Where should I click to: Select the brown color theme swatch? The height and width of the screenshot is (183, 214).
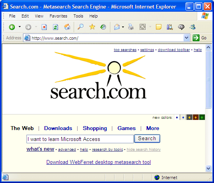click(196, 117)
